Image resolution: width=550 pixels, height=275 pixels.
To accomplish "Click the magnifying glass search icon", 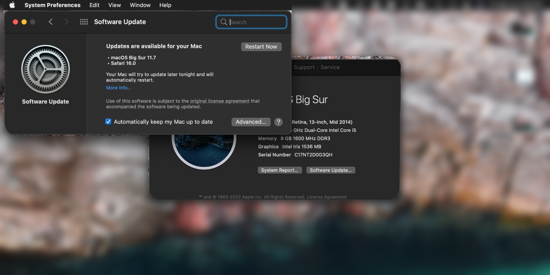I will click(223, 22).
